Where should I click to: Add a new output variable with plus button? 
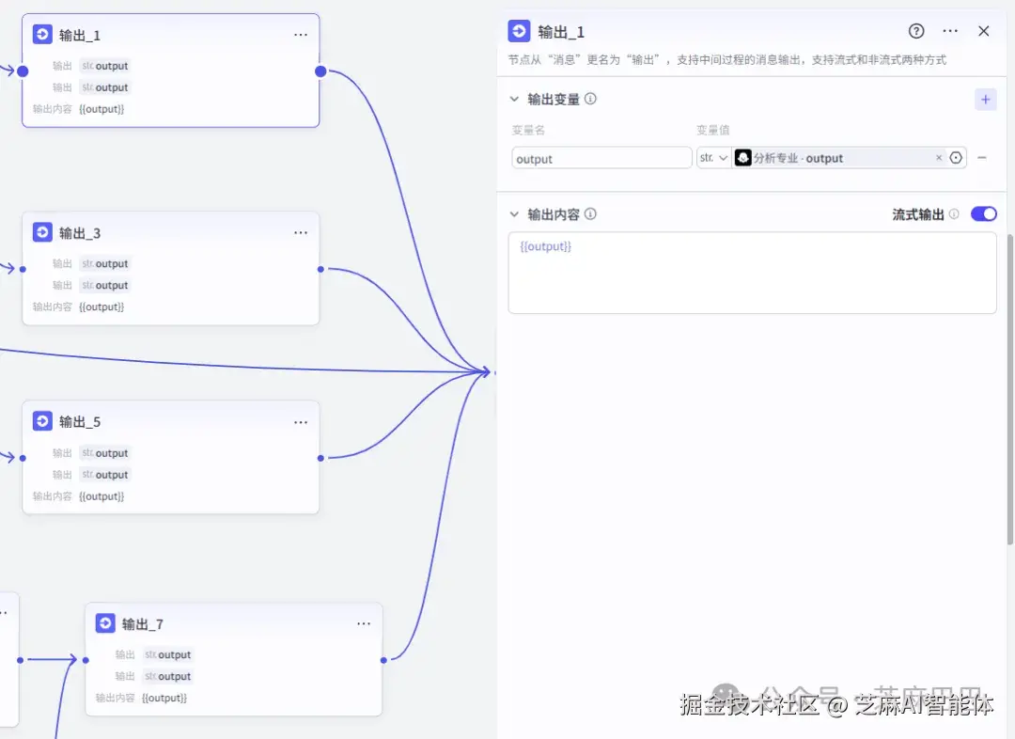985,99
